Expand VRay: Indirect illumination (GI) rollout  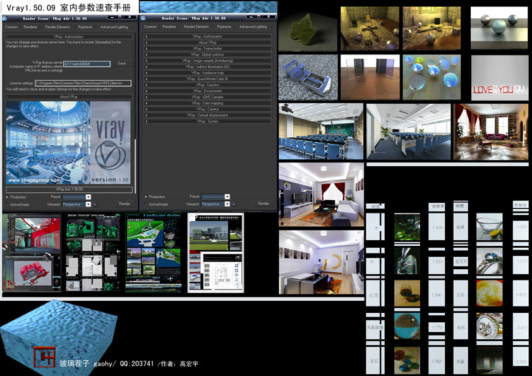pyautogui.click(x=208, y=67)
